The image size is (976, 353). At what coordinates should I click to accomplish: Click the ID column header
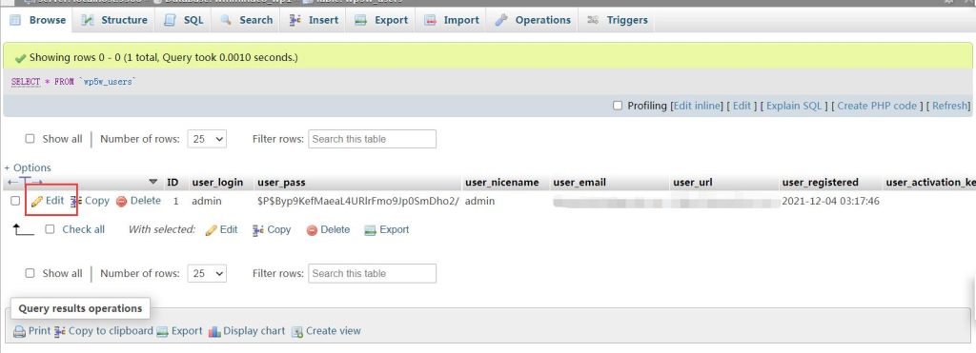(x=173, y=183)
